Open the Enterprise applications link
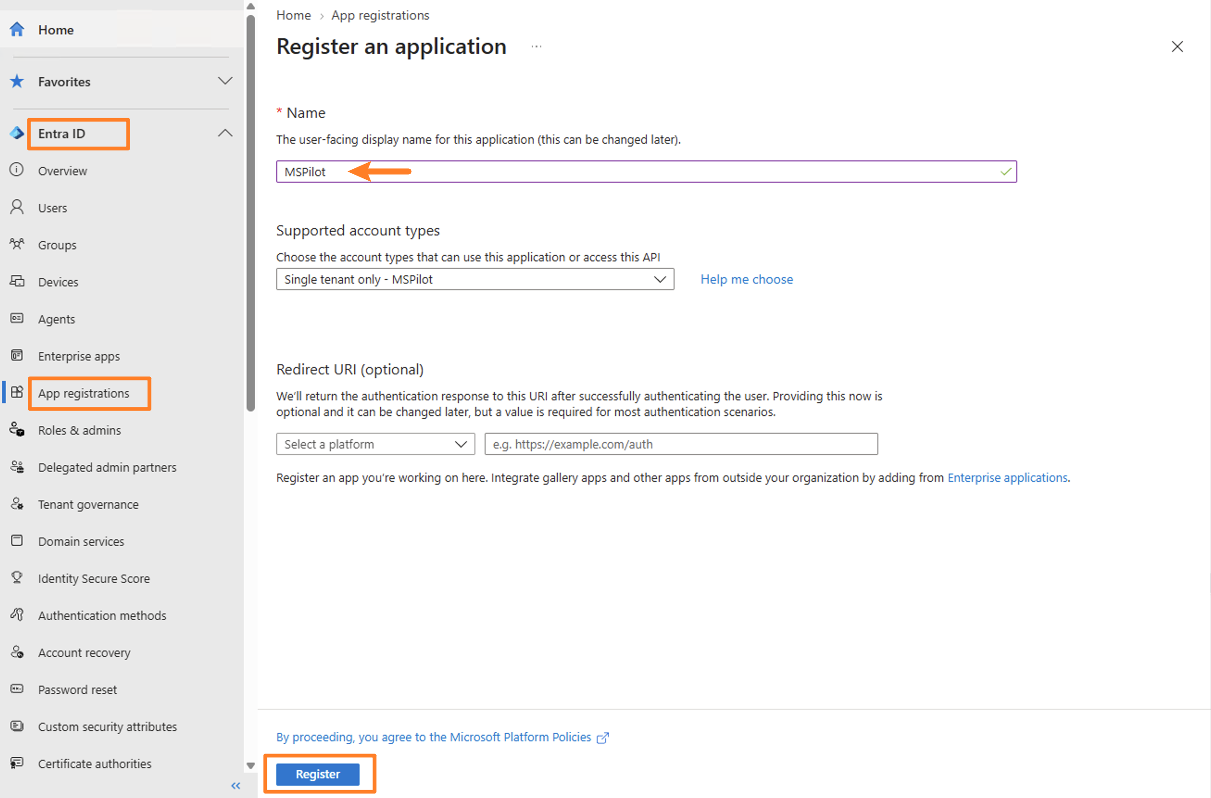 [x=1008, y=478]
